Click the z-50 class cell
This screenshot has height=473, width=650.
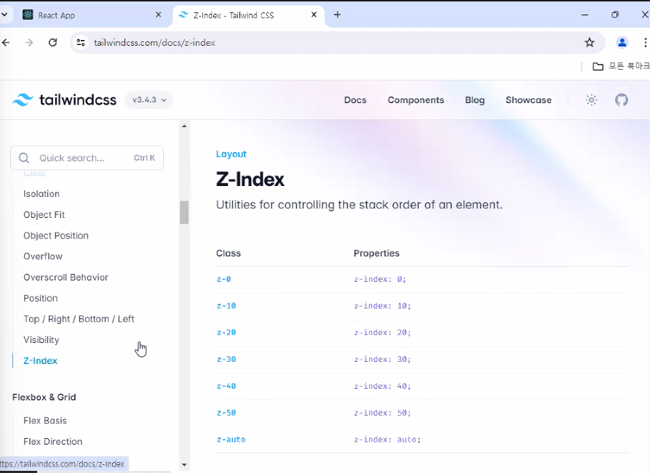point(226,413)
